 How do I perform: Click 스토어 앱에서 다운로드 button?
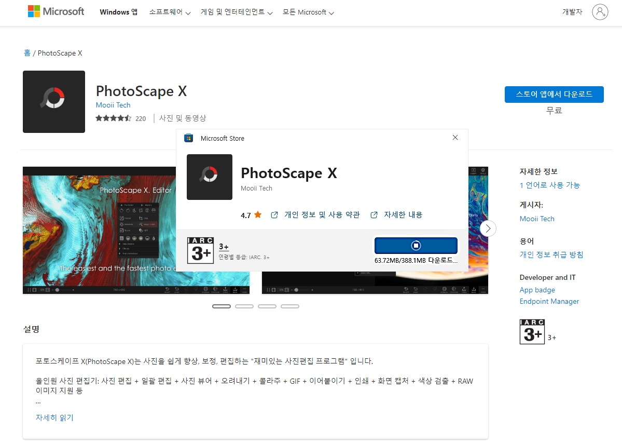(x=554, y=95)
